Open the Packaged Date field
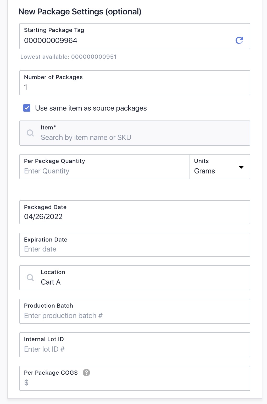267x404 pixels. pyautogui.click(x=135, y=212)
